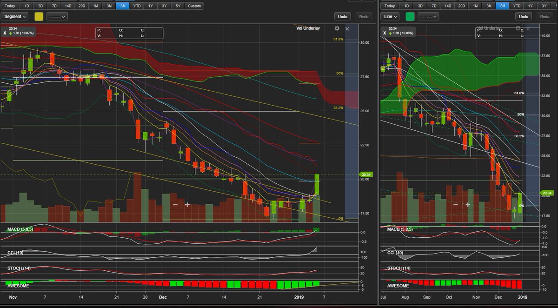
Task: Zoom out using the left chart's minus
Action: [175, 205]
